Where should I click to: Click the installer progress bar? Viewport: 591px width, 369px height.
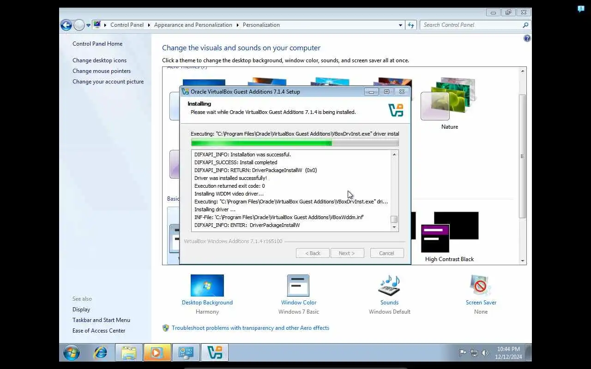point(295,143)
